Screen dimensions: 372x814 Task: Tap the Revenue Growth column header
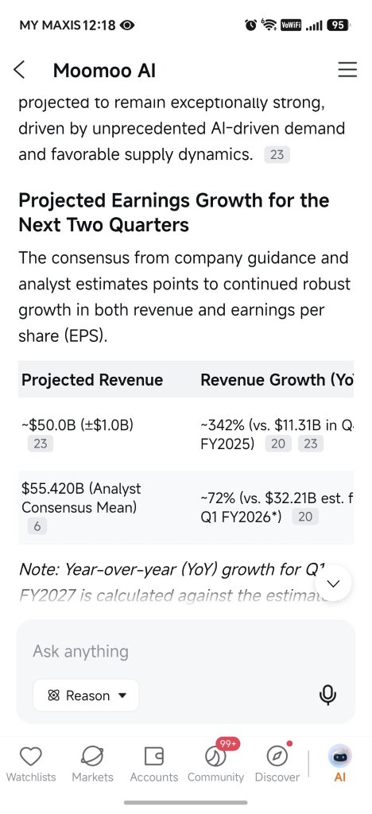277,379
